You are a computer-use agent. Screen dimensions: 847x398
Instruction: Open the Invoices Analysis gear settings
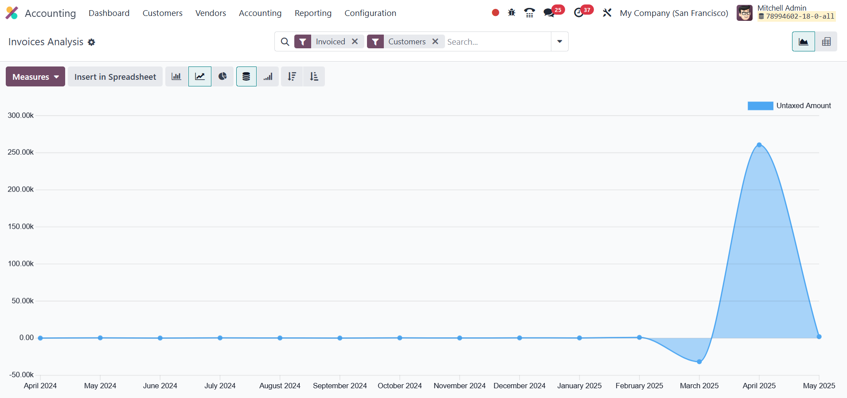pyautogui.click(x=91, y=42)
